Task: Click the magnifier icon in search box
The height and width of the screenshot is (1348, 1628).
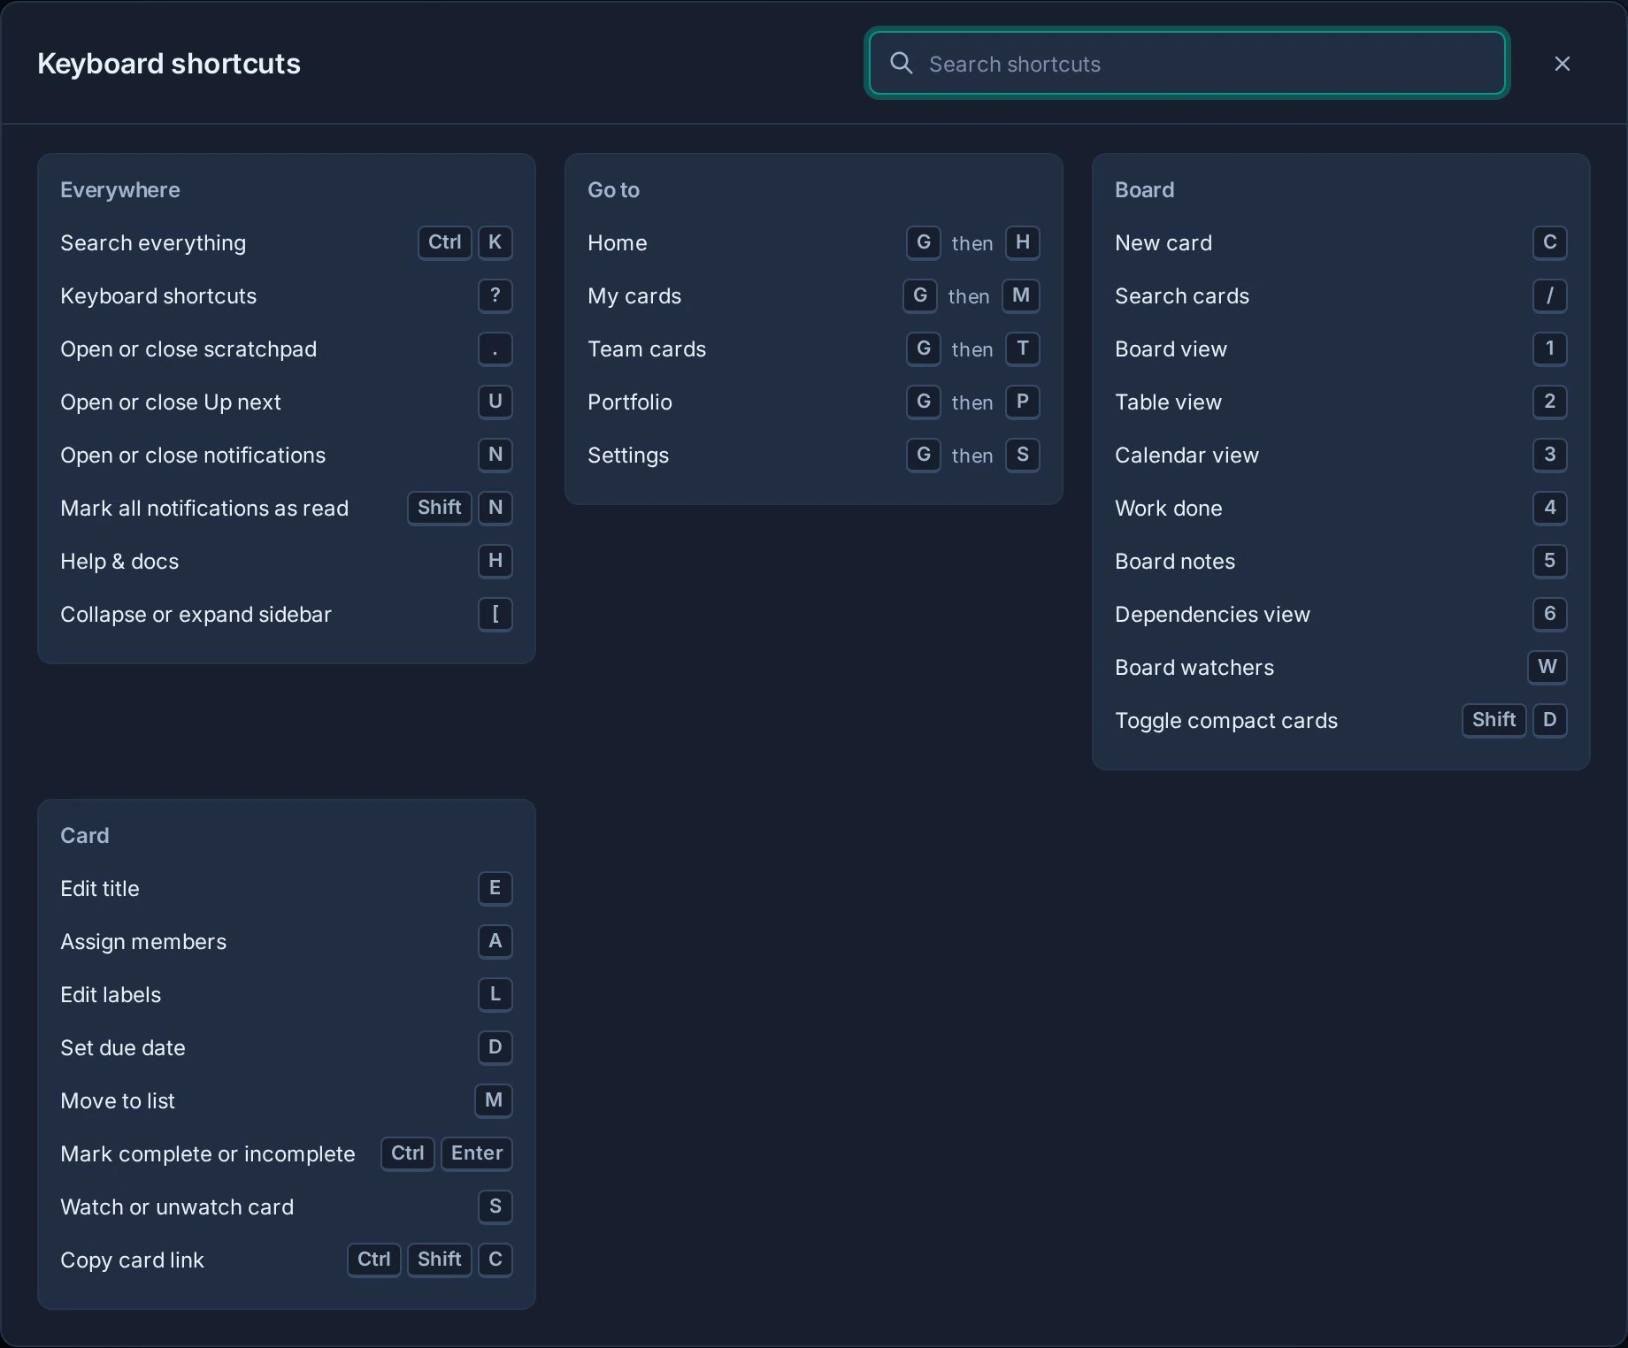Action: pyautogui.click(x=901, y=63)
